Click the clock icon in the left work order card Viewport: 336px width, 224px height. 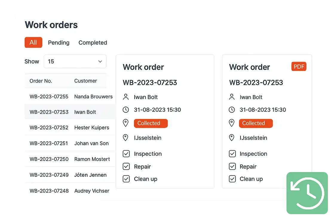point(126,110)
